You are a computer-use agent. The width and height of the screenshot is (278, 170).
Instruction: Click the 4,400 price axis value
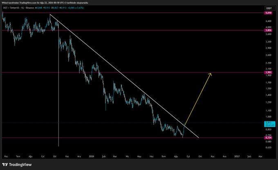(269, 21)
